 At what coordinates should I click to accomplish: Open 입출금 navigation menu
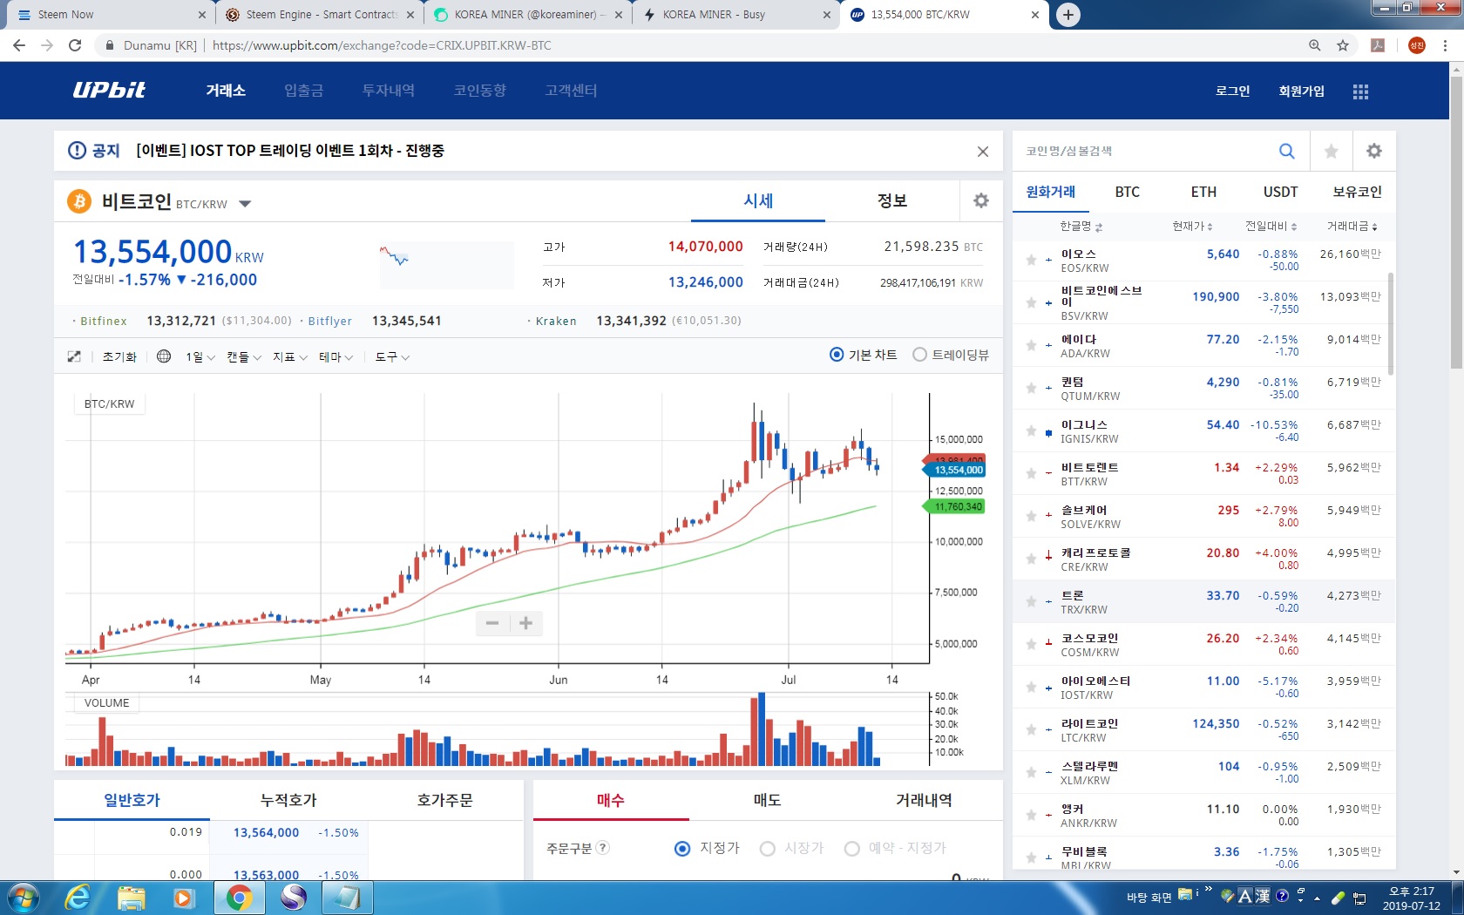[303, 91]
